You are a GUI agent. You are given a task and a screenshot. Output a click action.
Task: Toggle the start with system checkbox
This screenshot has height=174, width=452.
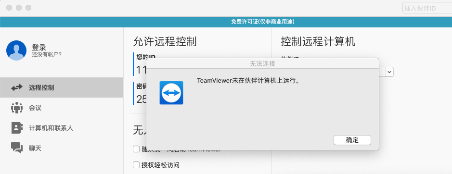(x=136, y=149)
